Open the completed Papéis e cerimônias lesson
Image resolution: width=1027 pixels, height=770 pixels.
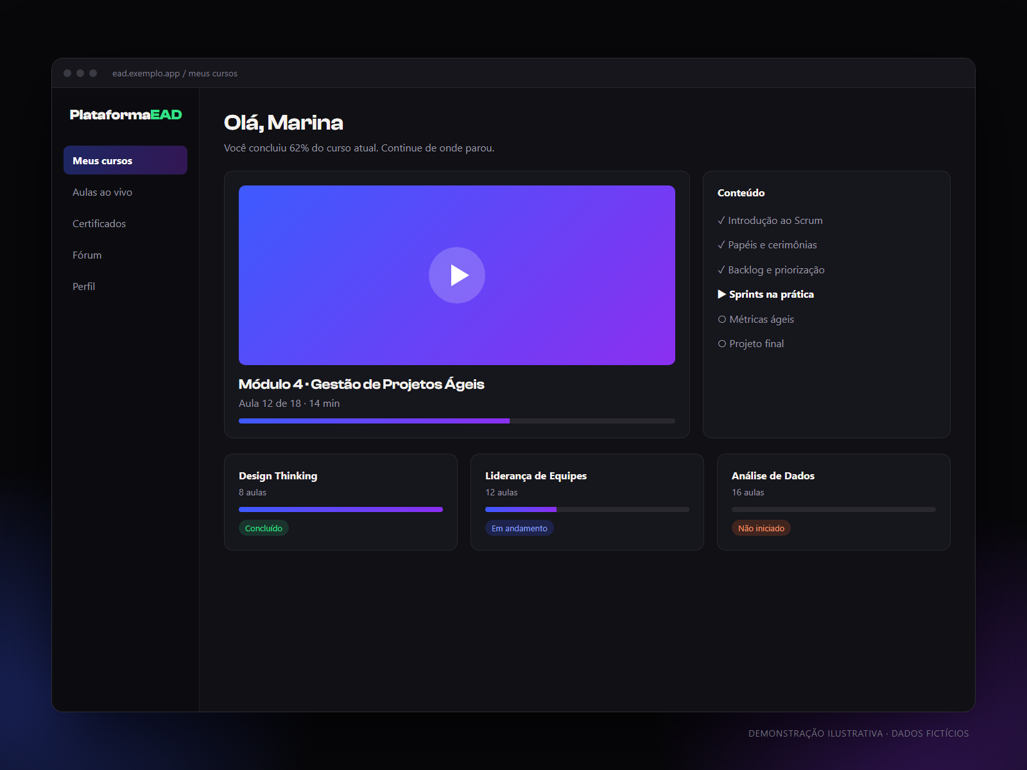pos(767,244)
